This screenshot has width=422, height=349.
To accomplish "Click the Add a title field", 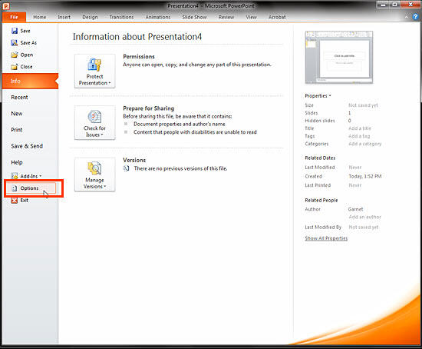I will pos(360,128).
